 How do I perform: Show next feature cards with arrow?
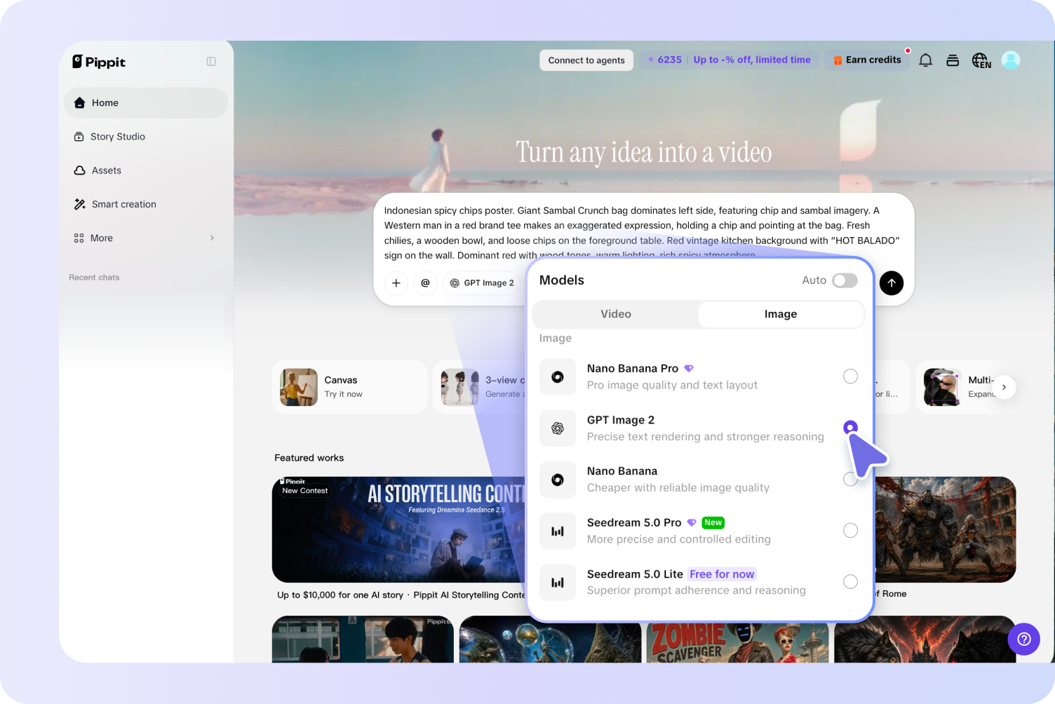(1004, 387)
